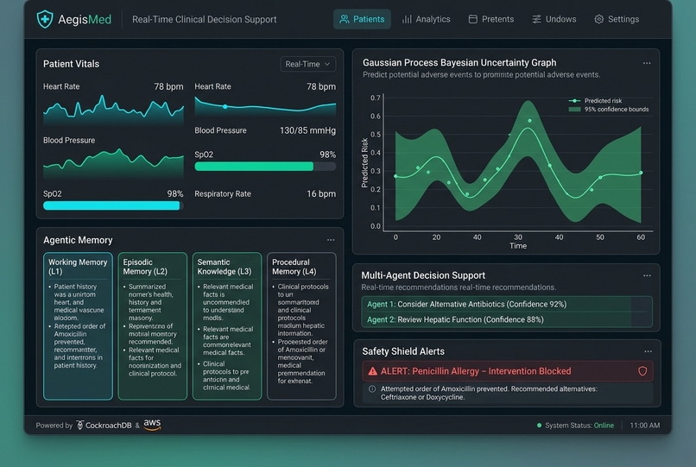
Task: Select the Working Memory (L1) card
Action: (78, 326)
